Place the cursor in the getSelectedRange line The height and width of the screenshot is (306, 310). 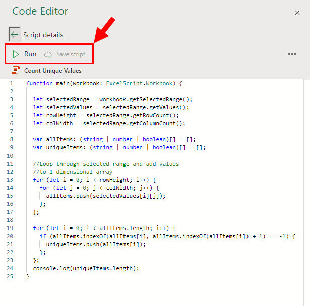(112, 99)
